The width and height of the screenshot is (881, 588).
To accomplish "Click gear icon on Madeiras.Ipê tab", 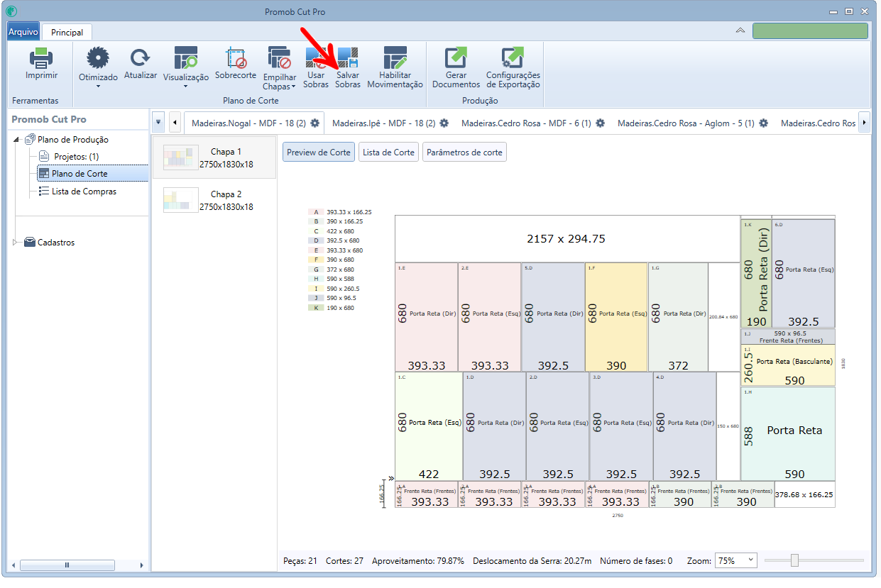I will click(x=444, y=123).
